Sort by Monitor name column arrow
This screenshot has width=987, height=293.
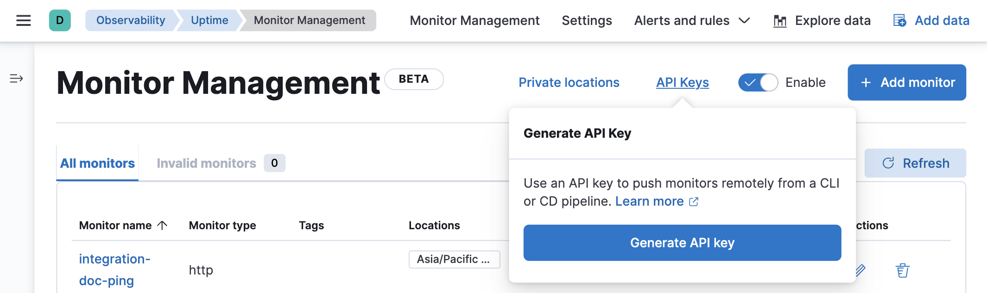162,226
